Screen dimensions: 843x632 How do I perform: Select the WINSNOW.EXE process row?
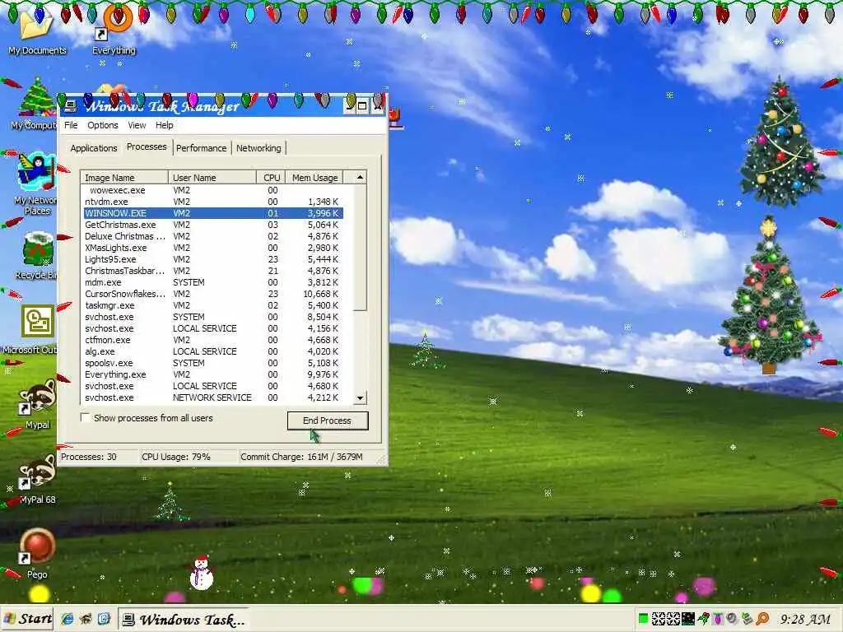212,213
